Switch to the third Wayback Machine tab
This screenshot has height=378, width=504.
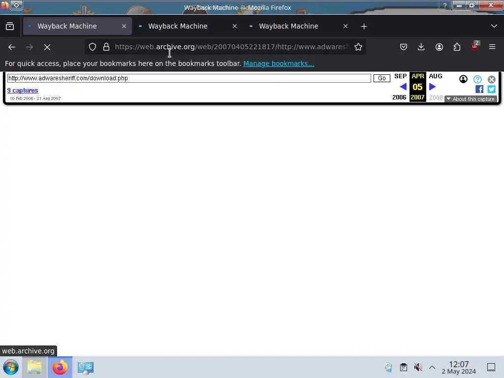pyautogui.click(x=299, y=27)
